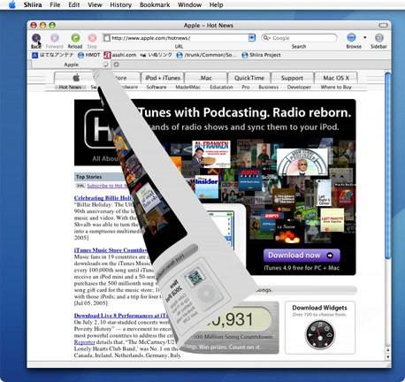Open Shiira Project bookmark
Image resolution: width=405 pixels, height=382 pixels.
pos(261,55)
